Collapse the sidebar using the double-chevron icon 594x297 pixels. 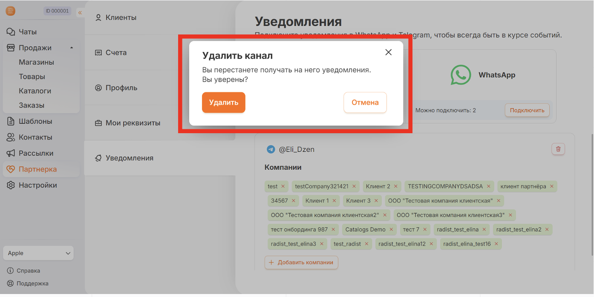pyautogui.click(x=80, y=12)
